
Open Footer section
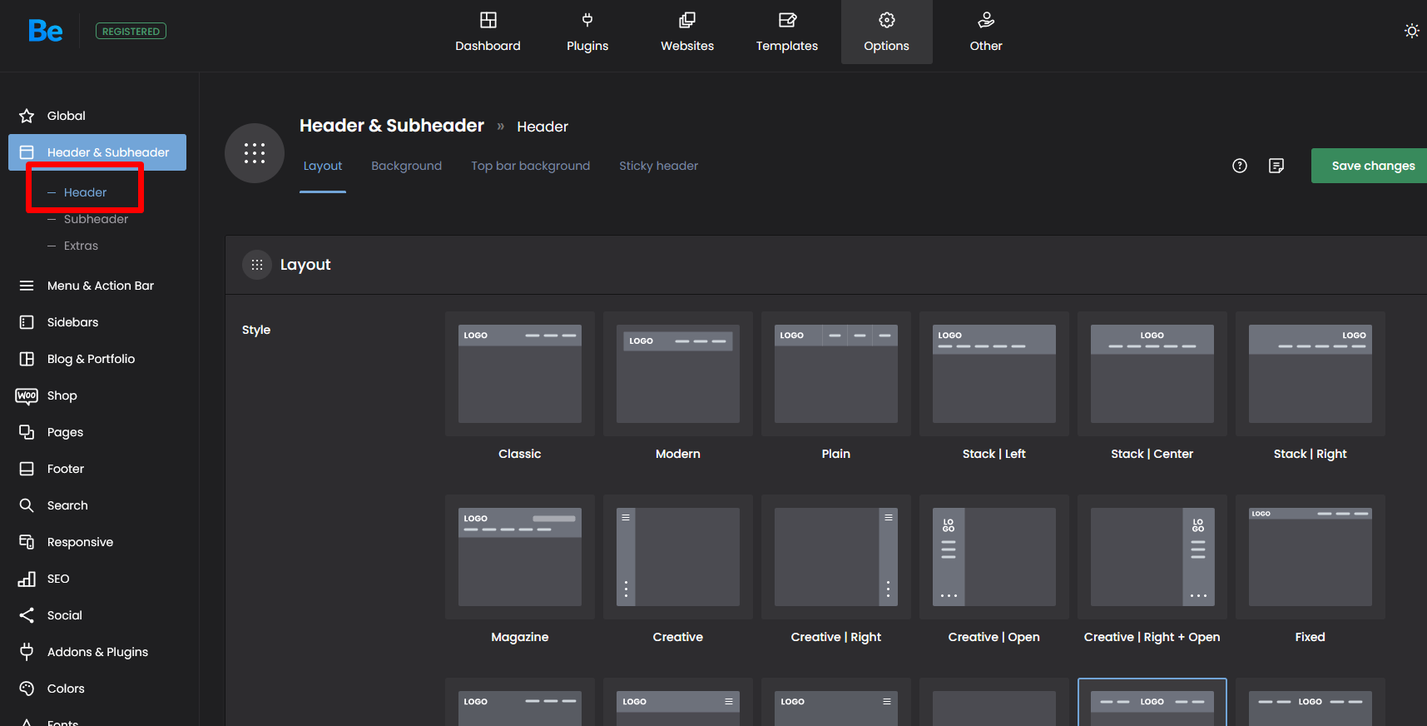pyautogui.click(x=97, y=469)
